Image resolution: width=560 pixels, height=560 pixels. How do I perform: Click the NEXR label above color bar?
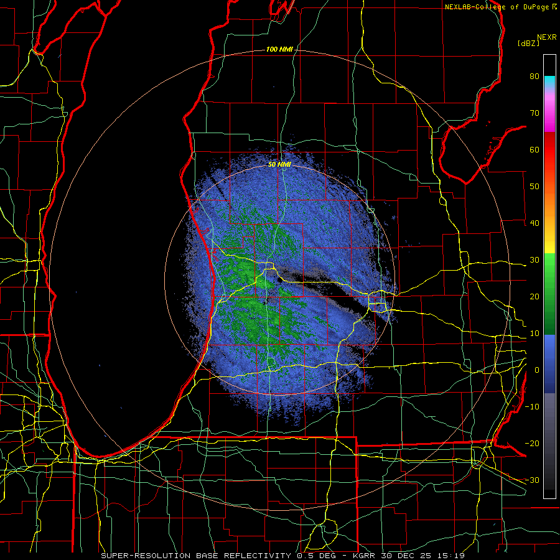click(x=547, y=37)
